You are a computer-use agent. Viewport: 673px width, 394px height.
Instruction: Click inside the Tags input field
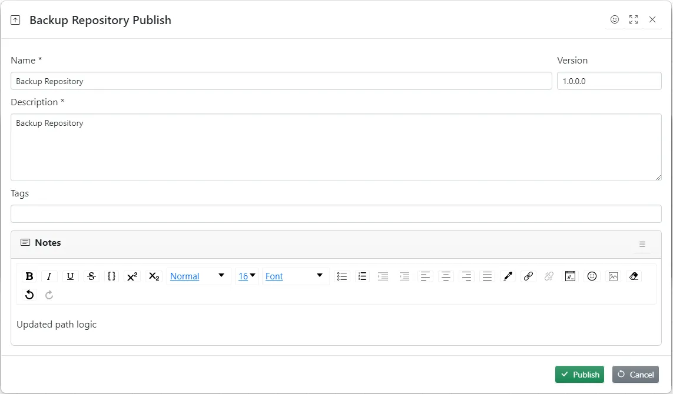pyautogui.click(x=336, y=213)
